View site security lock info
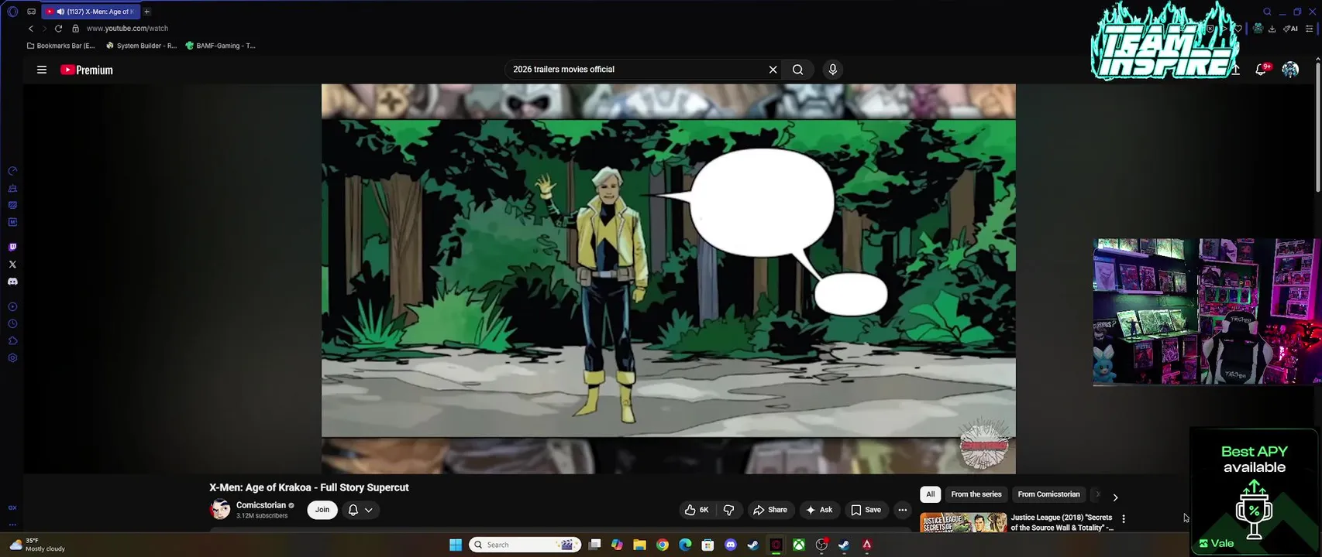This screenshot has height=557, width=1322. tap(75, 29)
